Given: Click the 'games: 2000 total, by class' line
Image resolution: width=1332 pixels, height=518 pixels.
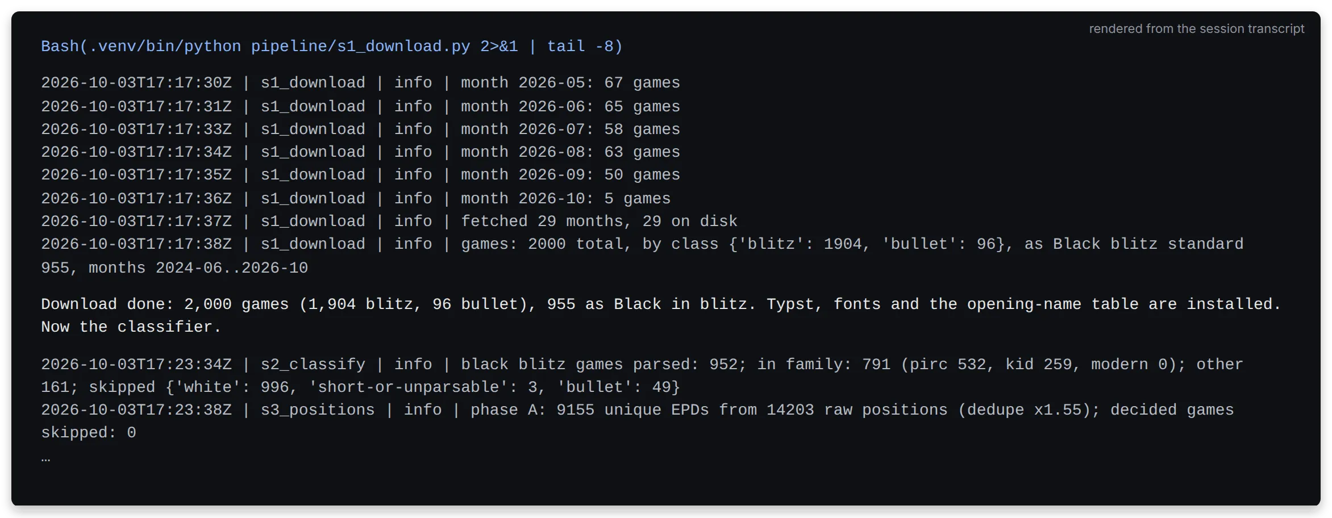Looking at the screenshot, I should (x=642, y=244).
